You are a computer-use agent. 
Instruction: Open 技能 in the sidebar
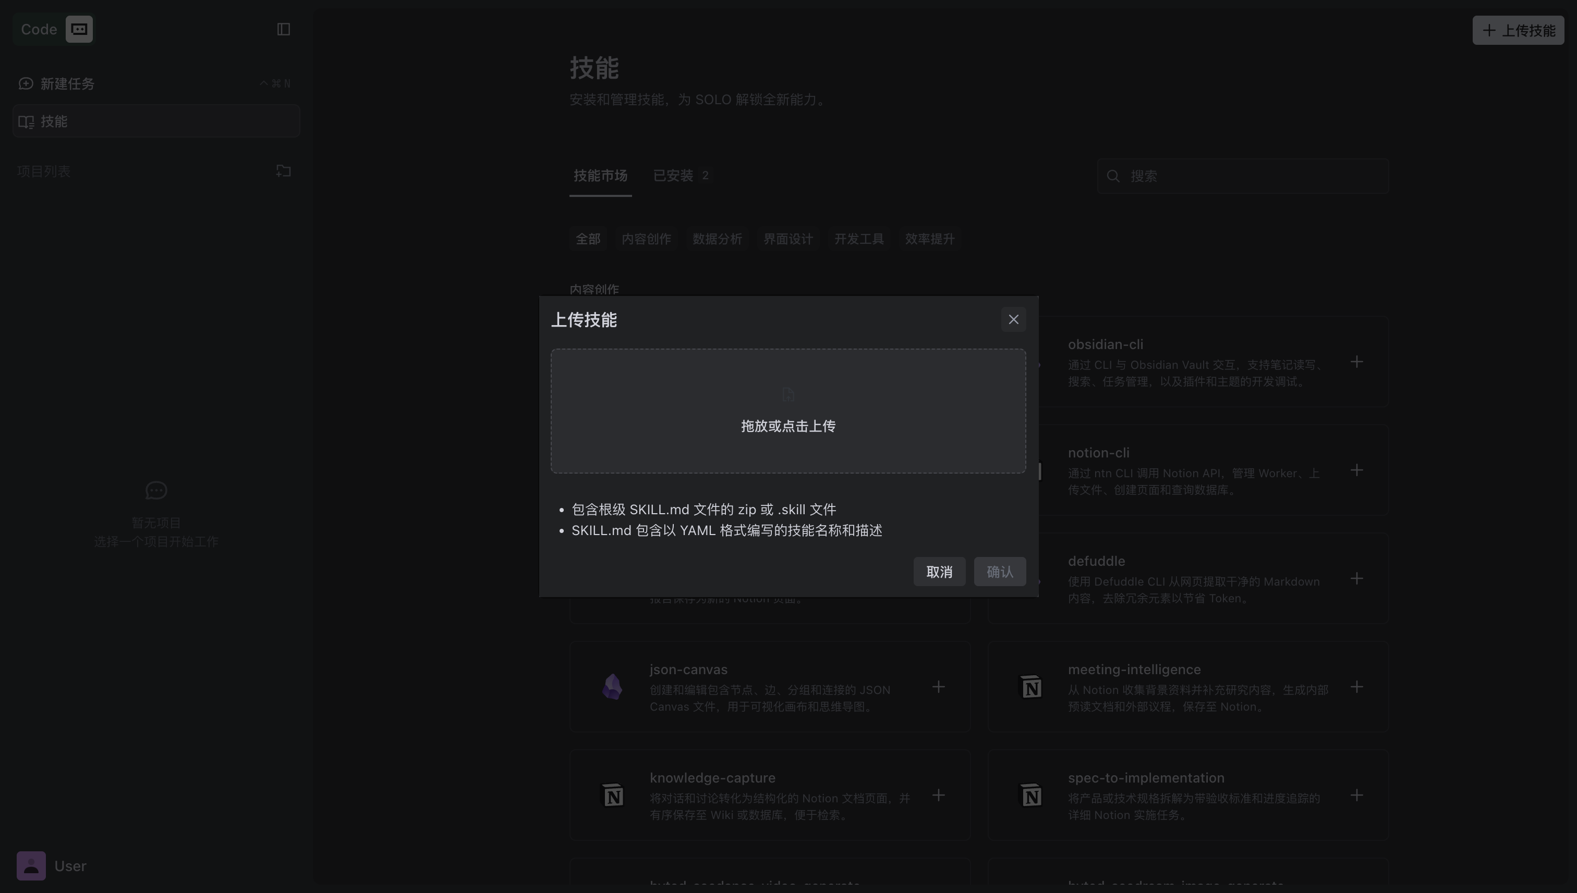tap(156, 121)
